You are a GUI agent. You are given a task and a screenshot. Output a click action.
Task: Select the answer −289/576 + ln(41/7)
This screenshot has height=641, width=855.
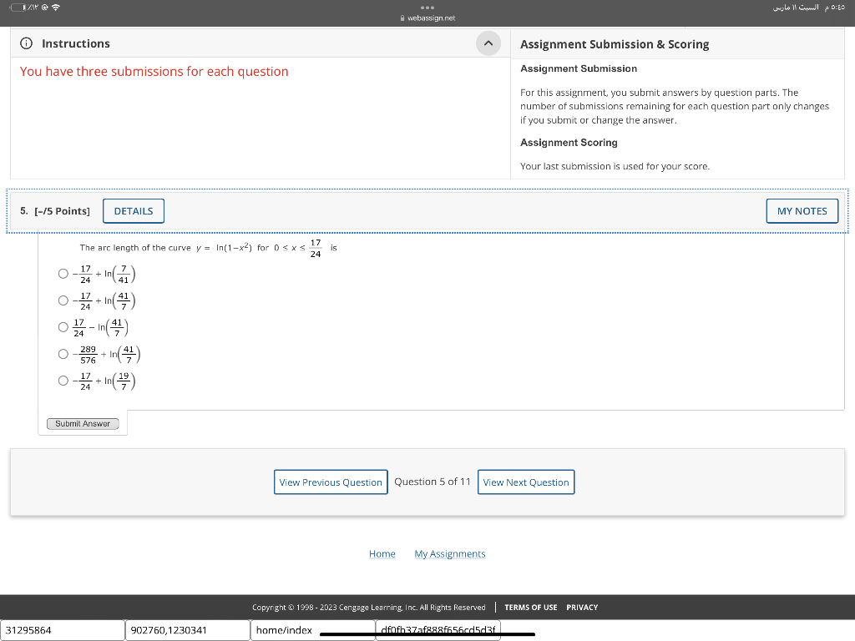click(x=63, y=353)
